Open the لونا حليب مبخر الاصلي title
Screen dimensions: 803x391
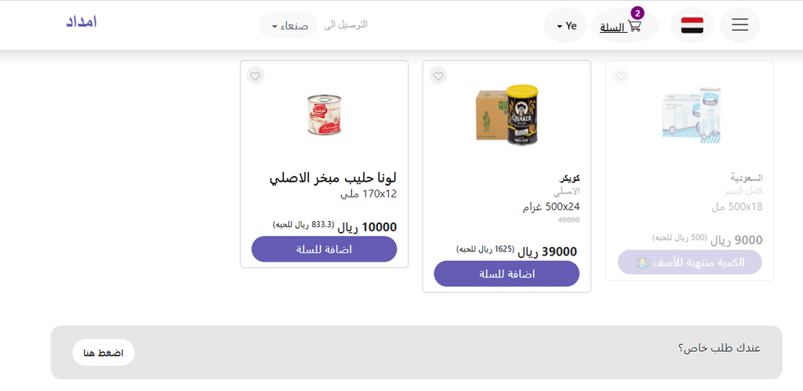point(332,178)
